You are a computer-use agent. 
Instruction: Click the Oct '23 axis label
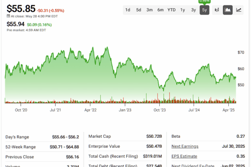click(160, 110)
